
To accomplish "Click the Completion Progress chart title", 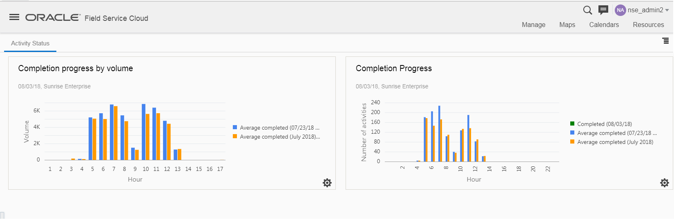I will (x=393, y=68).
